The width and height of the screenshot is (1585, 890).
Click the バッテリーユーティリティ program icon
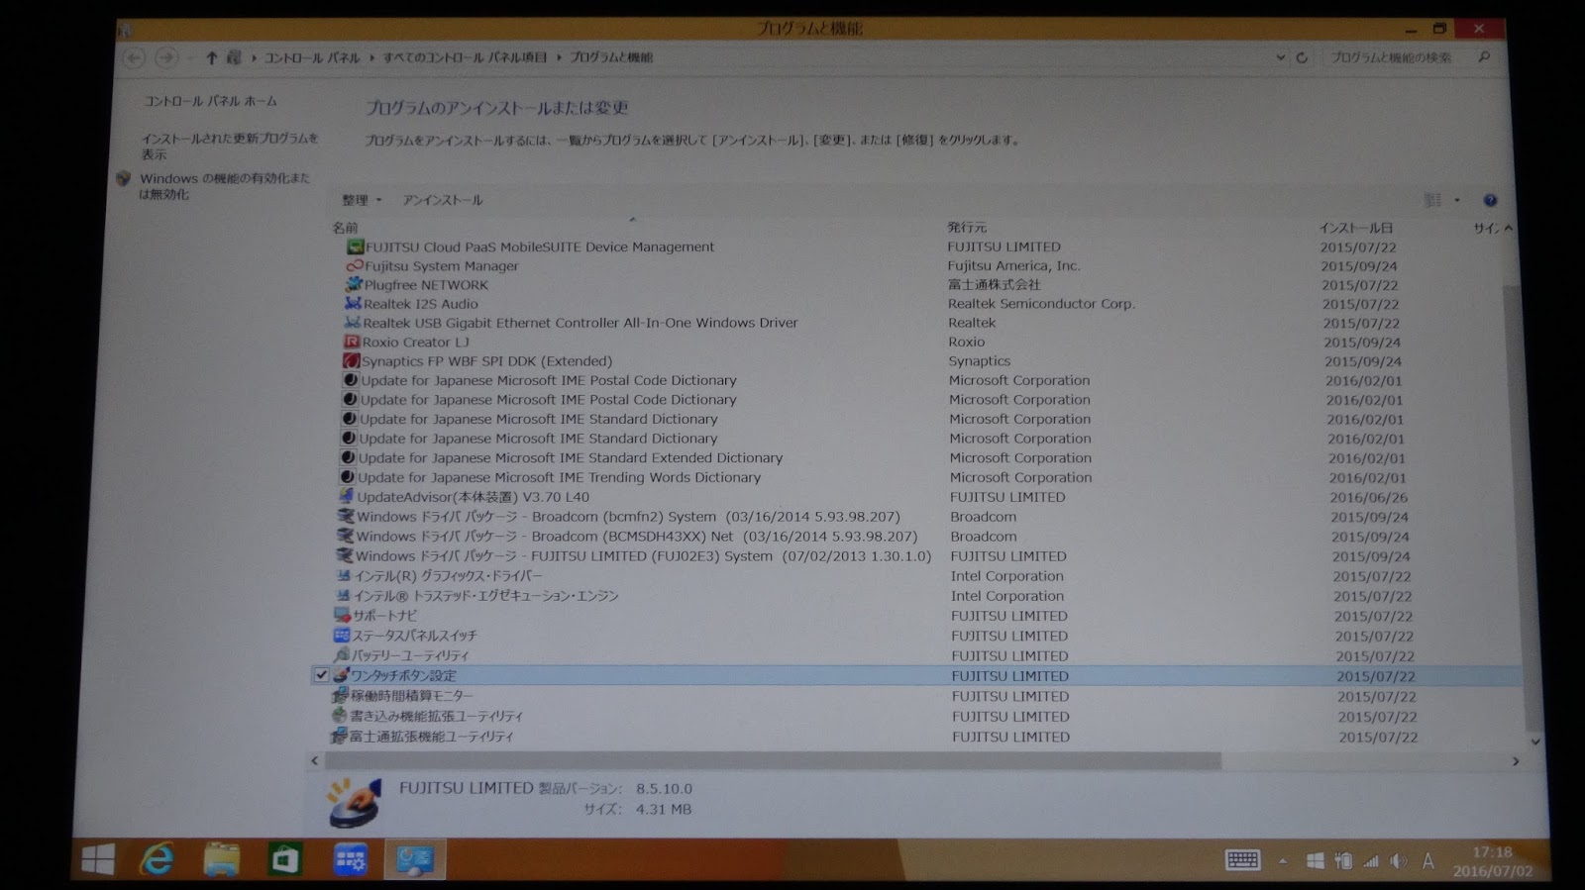tap(342, 654)
